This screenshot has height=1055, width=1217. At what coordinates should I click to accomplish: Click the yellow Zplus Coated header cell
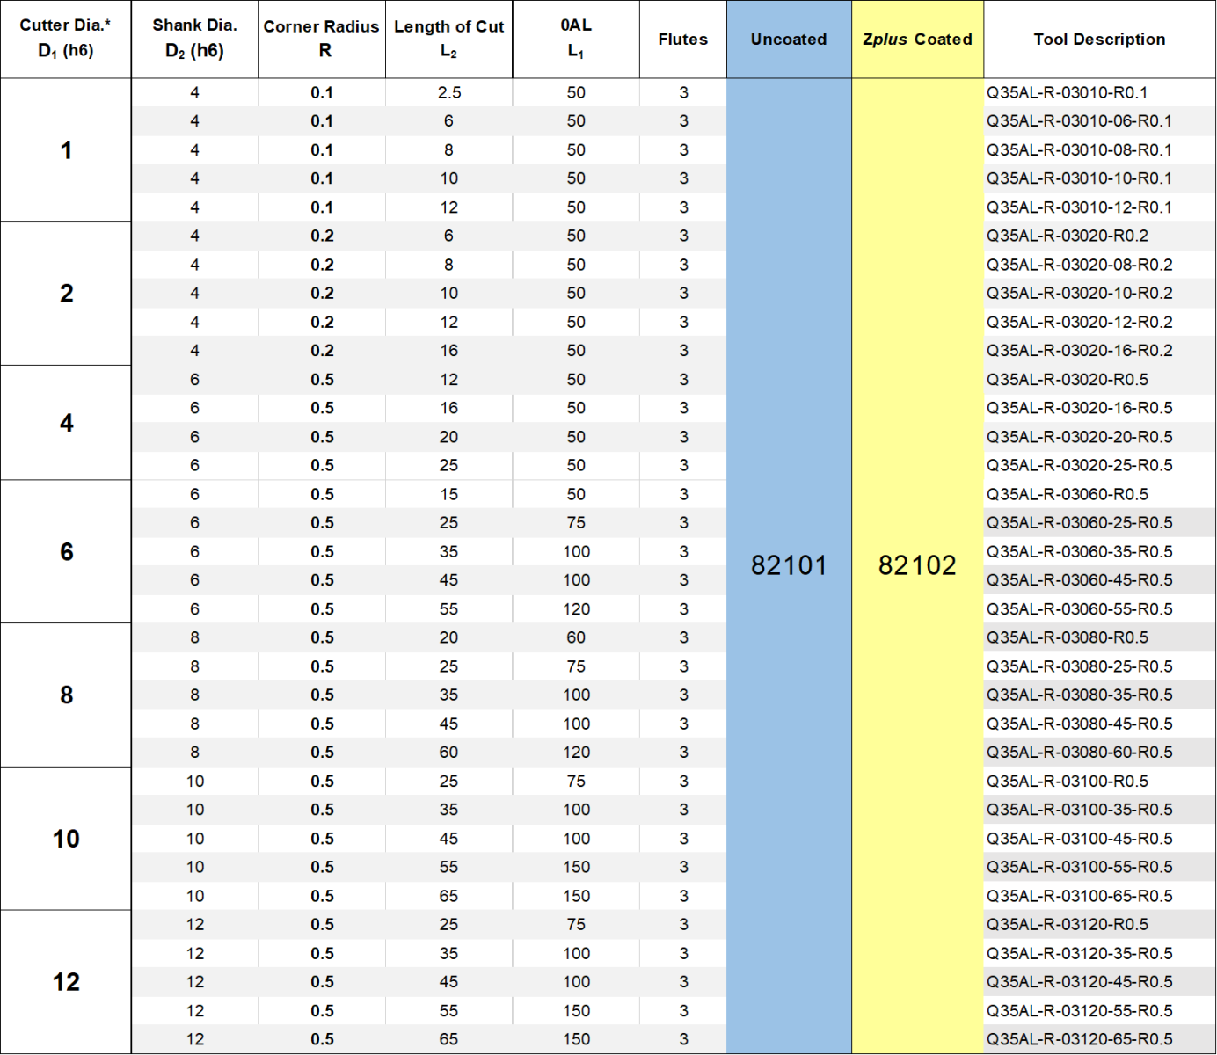pos(917,40)
